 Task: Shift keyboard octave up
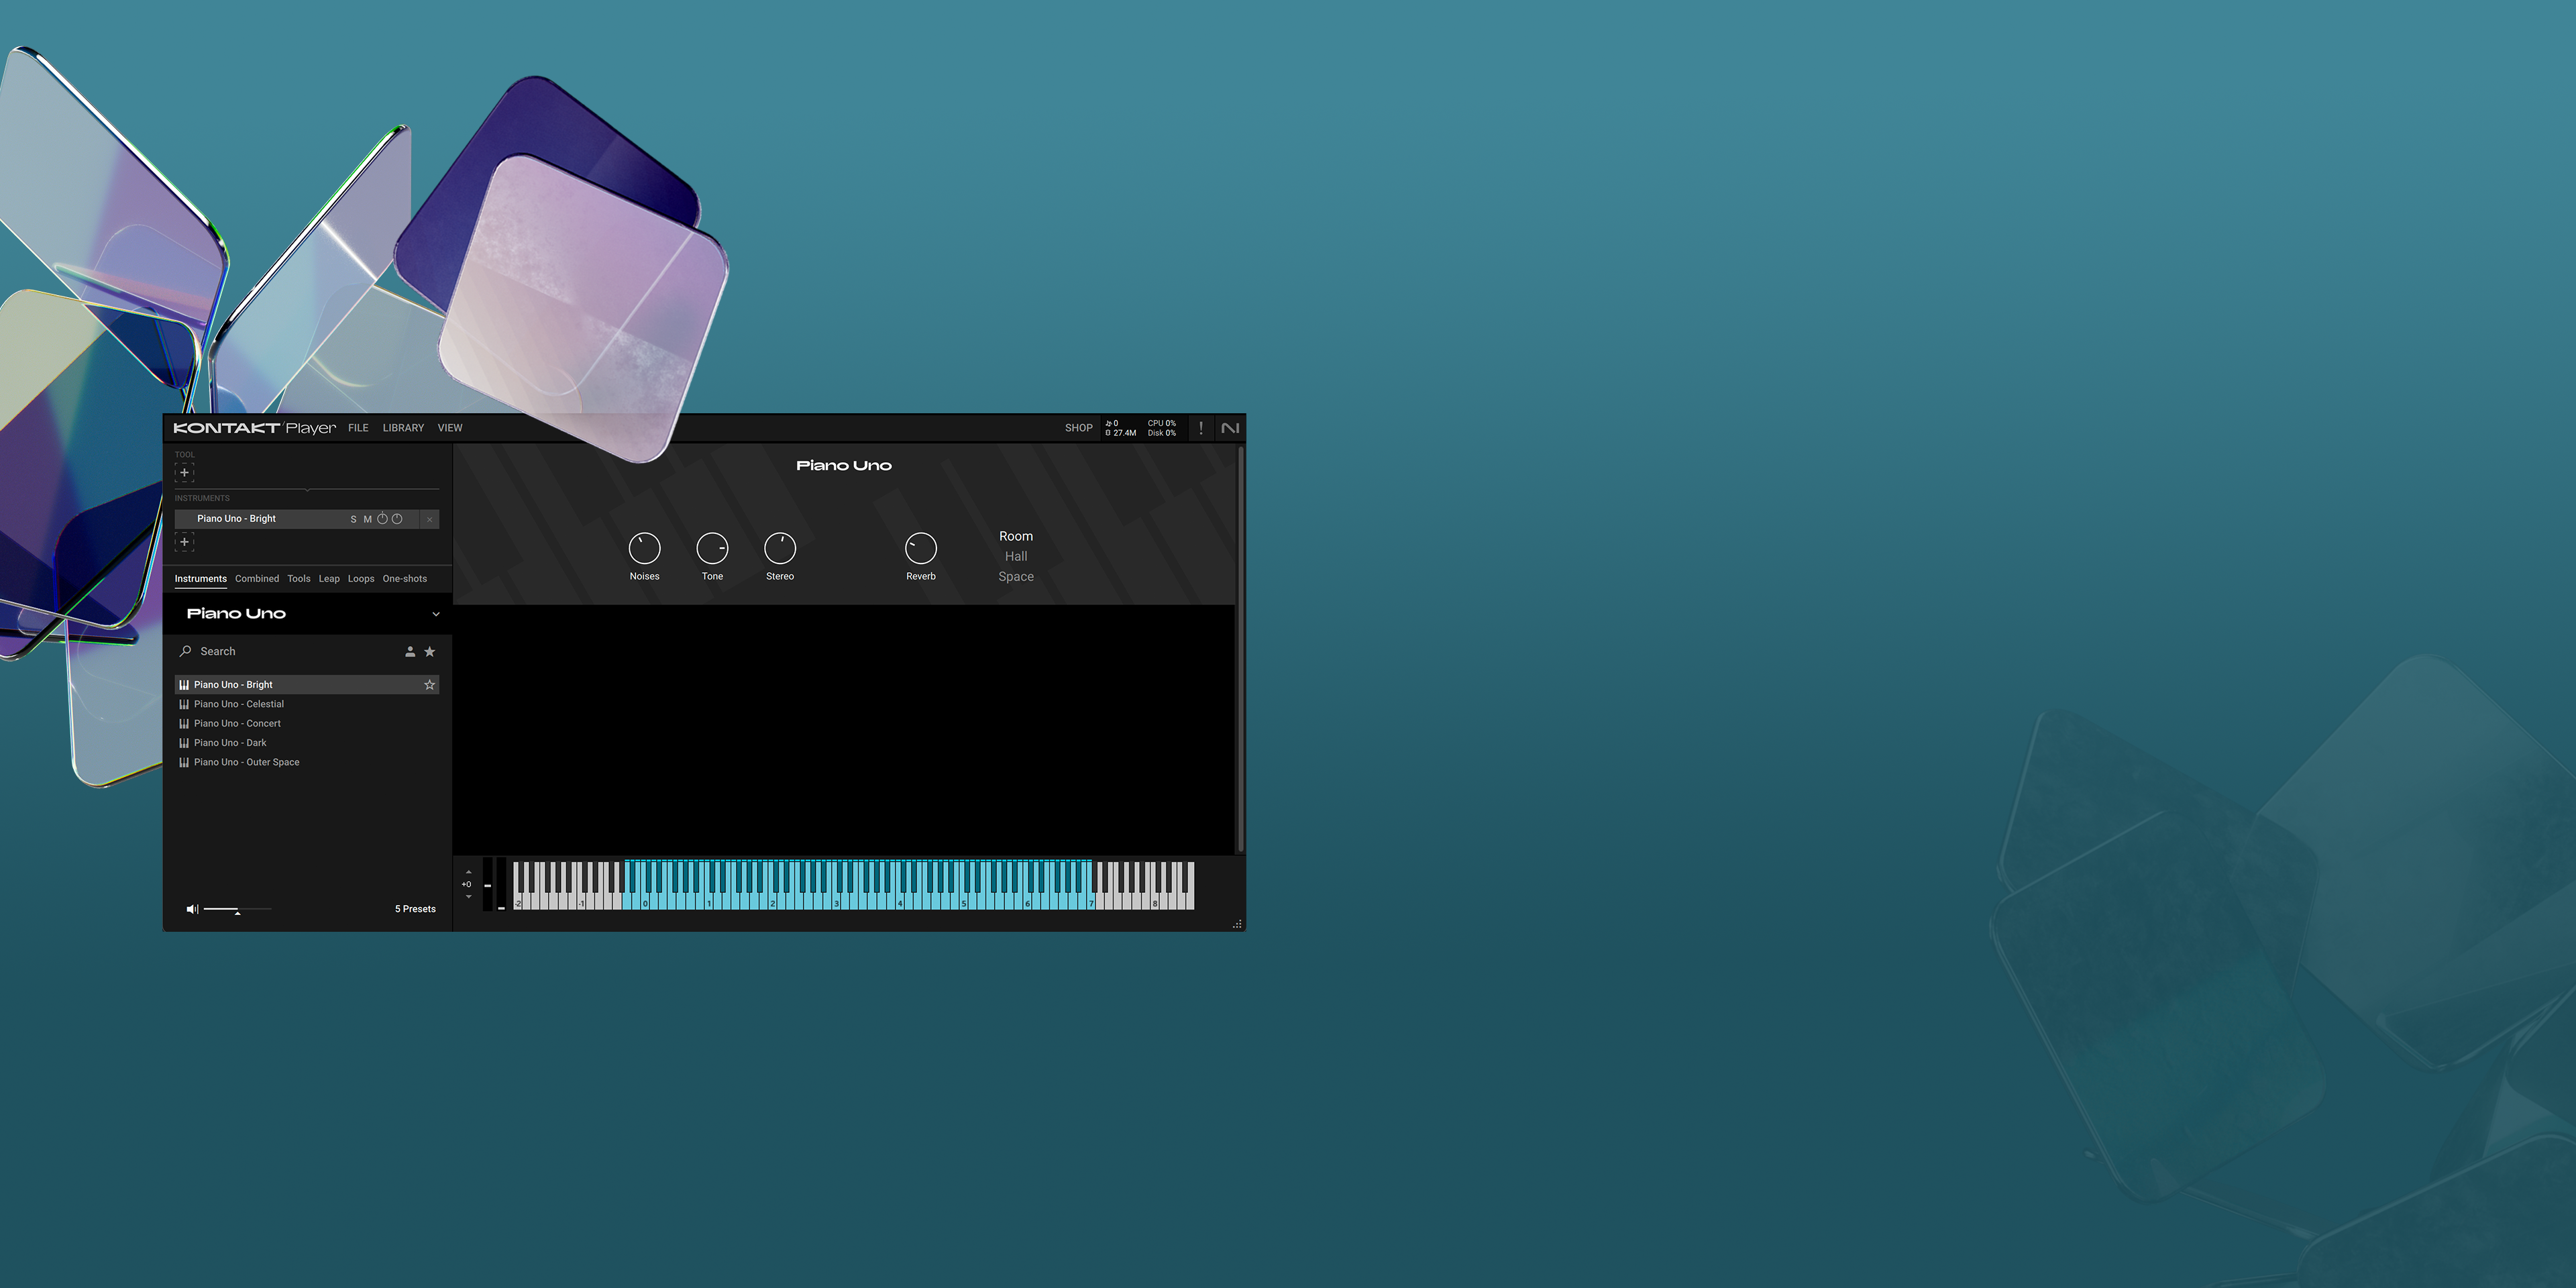tap(468, 872)
